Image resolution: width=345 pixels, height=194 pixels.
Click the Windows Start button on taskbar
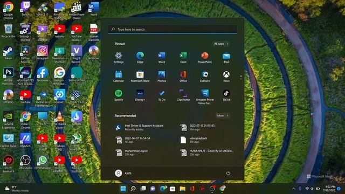coord(123,189)
